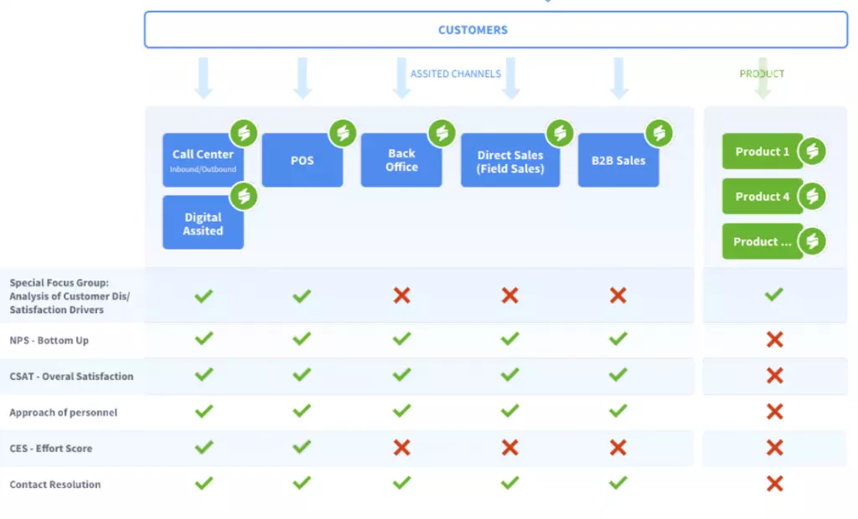Click the green Product ... box
858x519 pixels.
click(762, 241)
